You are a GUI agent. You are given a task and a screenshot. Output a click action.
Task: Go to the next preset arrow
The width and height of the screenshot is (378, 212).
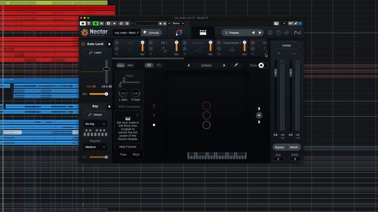(260, 33)
